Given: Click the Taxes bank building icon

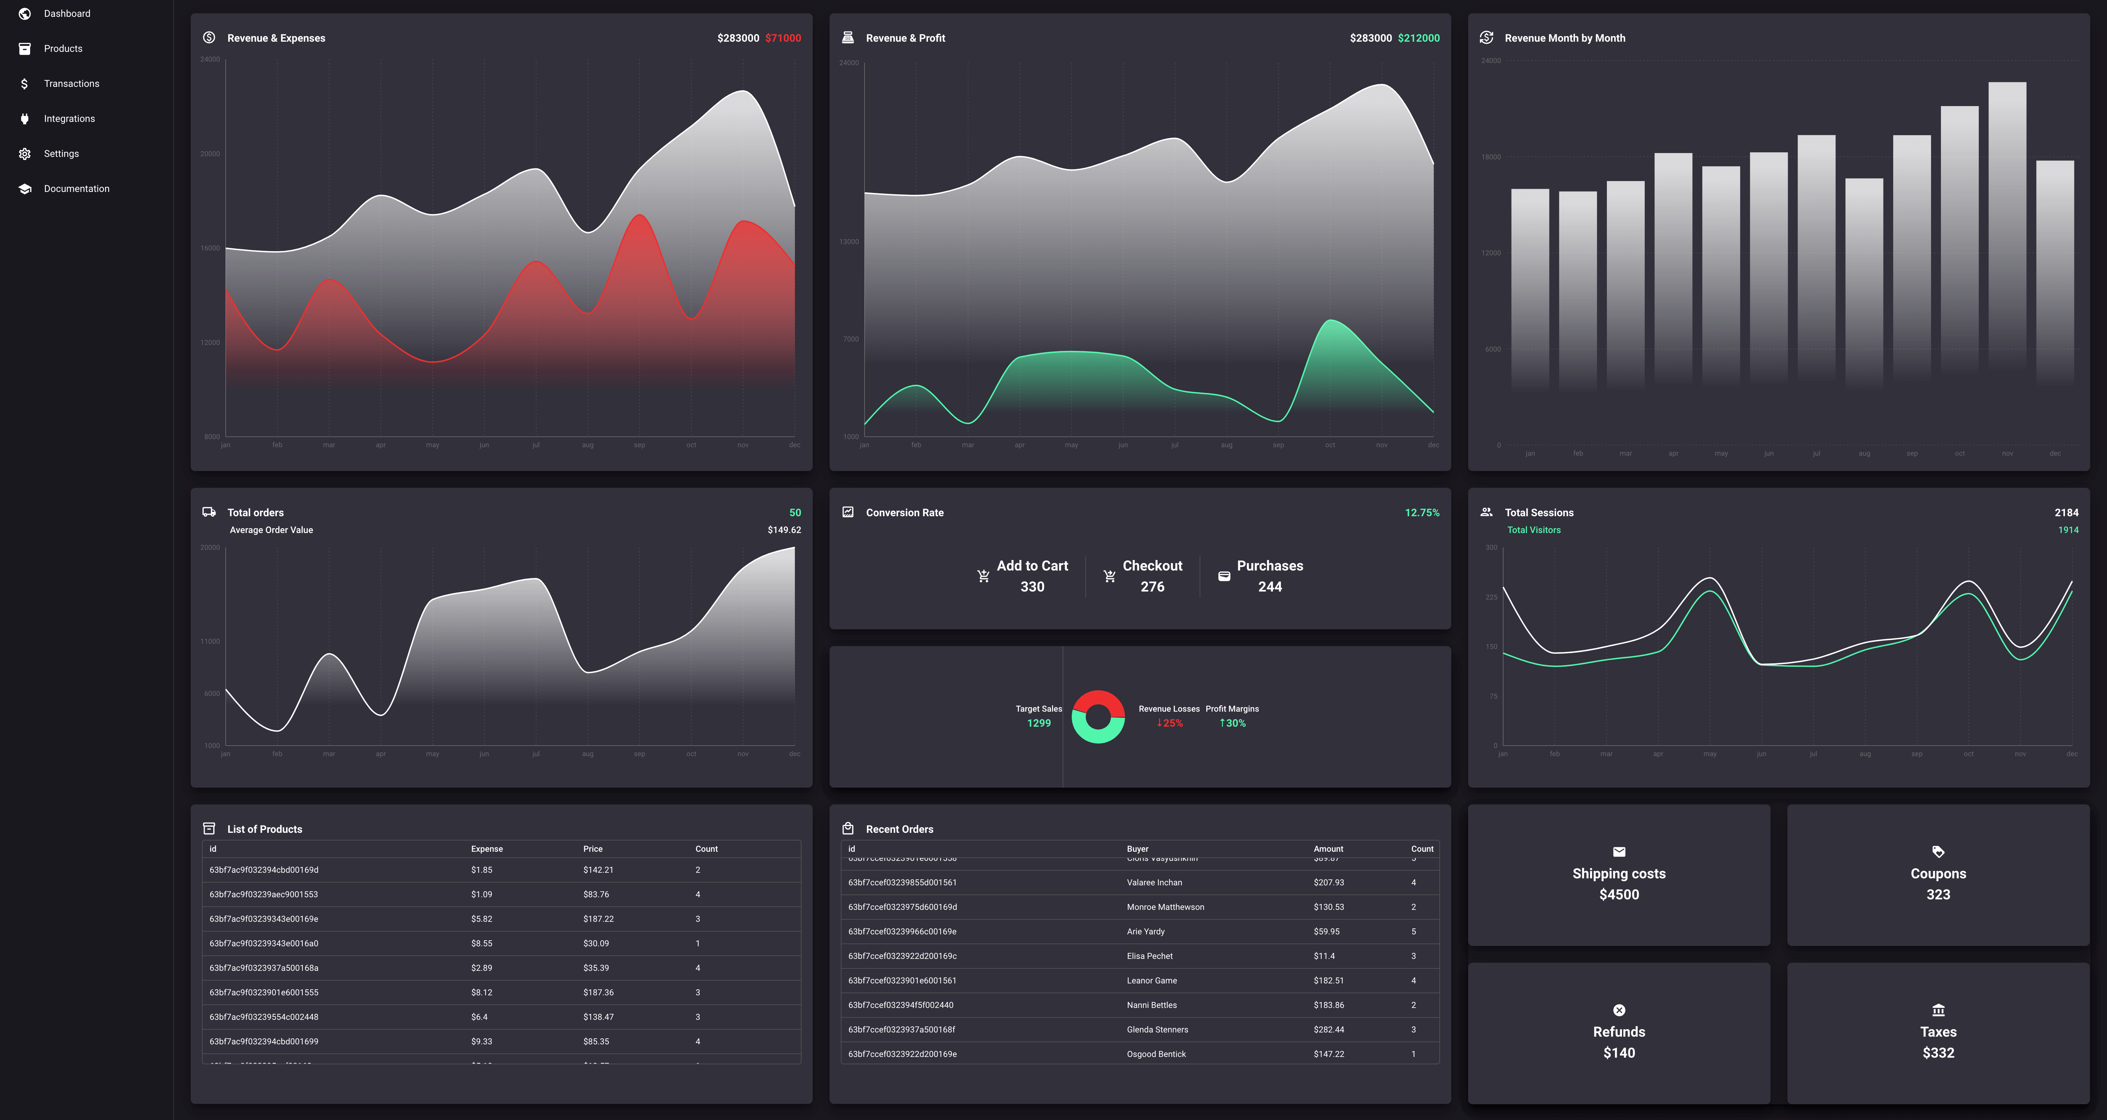Looking at the screenshot, I should (x=1938, y=1010).
